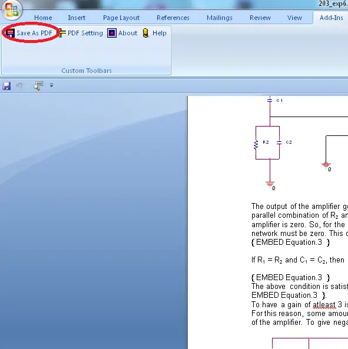
Task: Select the Add-Ins tab
Action: click(331, 18)
